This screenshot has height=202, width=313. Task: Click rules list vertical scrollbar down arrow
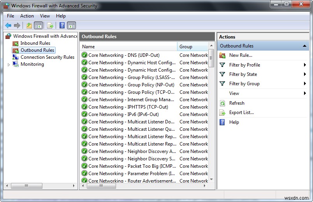click(x=211, y=179)
